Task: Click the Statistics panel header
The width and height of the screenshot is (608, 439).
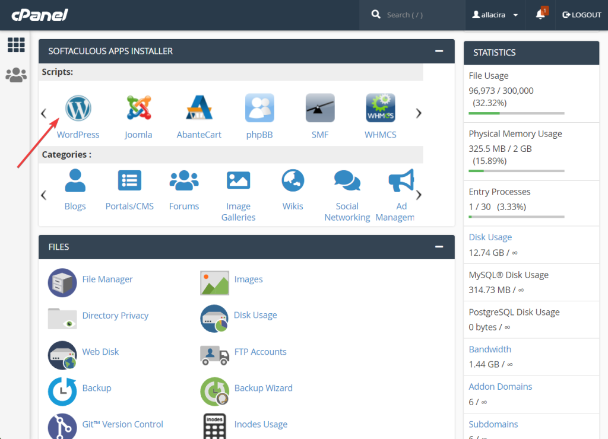Action: tap(531, 53)
